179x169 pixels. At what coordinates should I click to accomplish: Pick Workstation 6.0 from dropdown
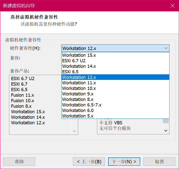(115, 110)
